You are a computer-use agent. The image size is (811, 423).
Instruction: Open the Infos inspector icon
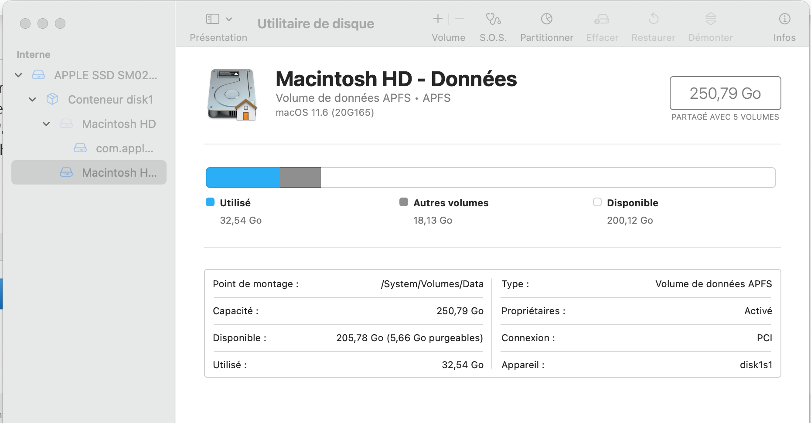coord(784,19)
